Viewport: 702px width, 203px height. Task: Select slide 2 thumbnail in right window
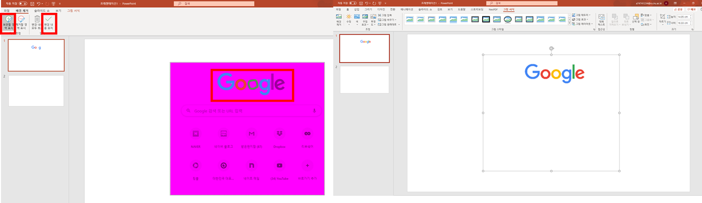click(365, 80)
